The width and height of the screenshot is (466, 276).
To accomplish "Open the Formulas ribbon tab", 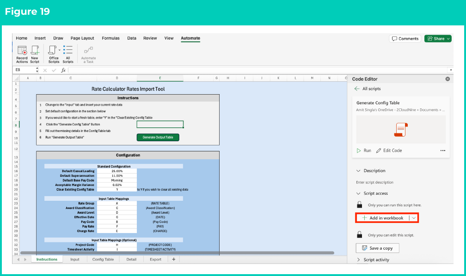I will click(110, 38).
